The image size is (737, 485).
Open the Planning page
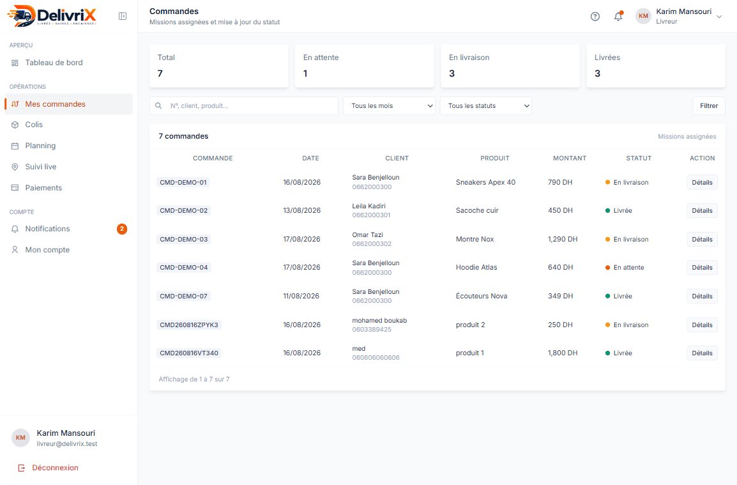coord(68,146)
